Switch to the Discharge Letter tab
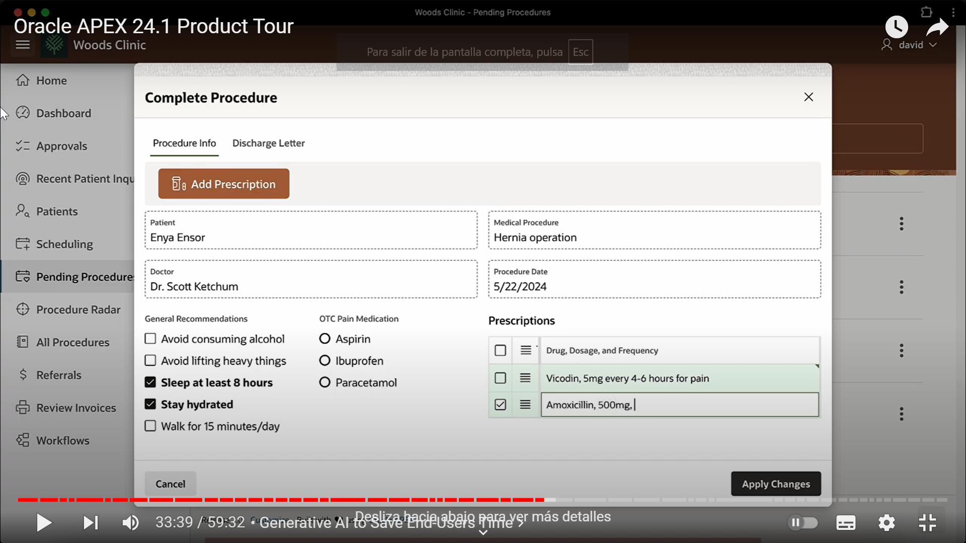This screenshot has height=543, width=966. tap(268, 143)
